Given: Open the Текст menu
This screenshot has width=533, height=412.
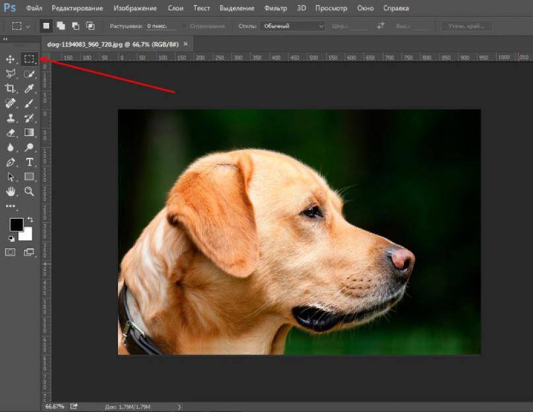Looking at the screenshot, I should pyautogui.click(x=201, y=8).
